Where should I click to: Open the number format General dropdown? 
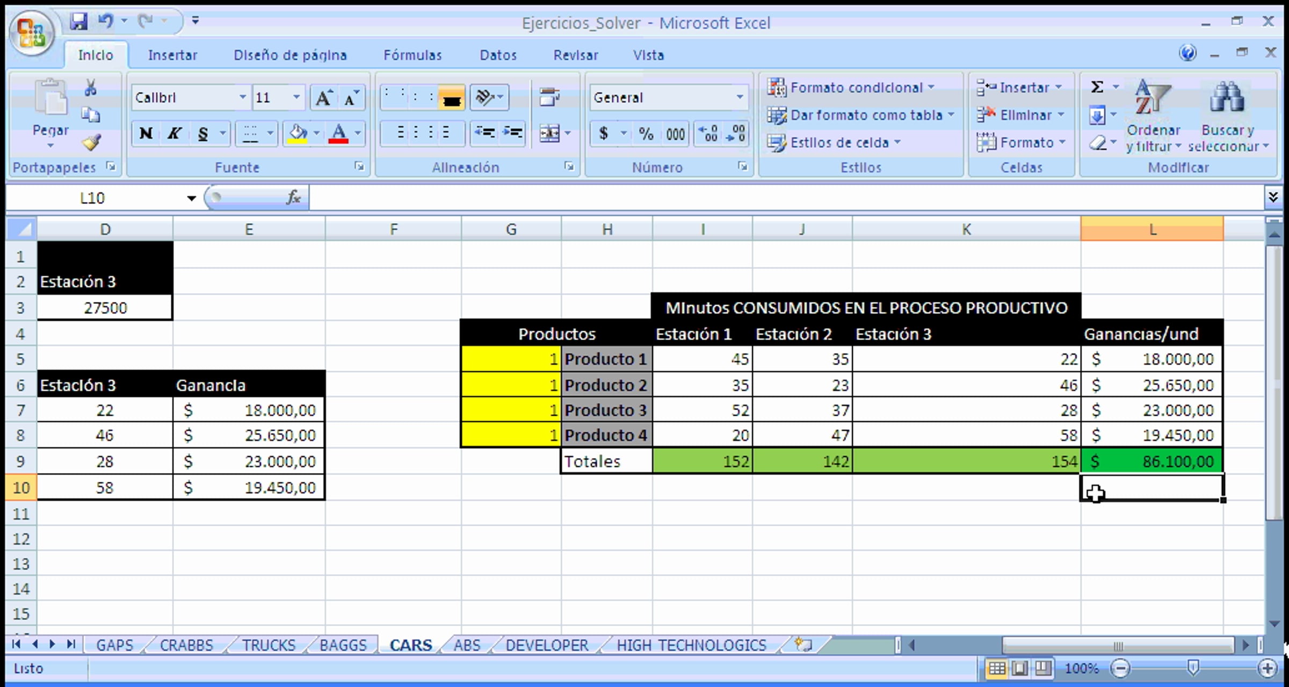click(740, 97)
